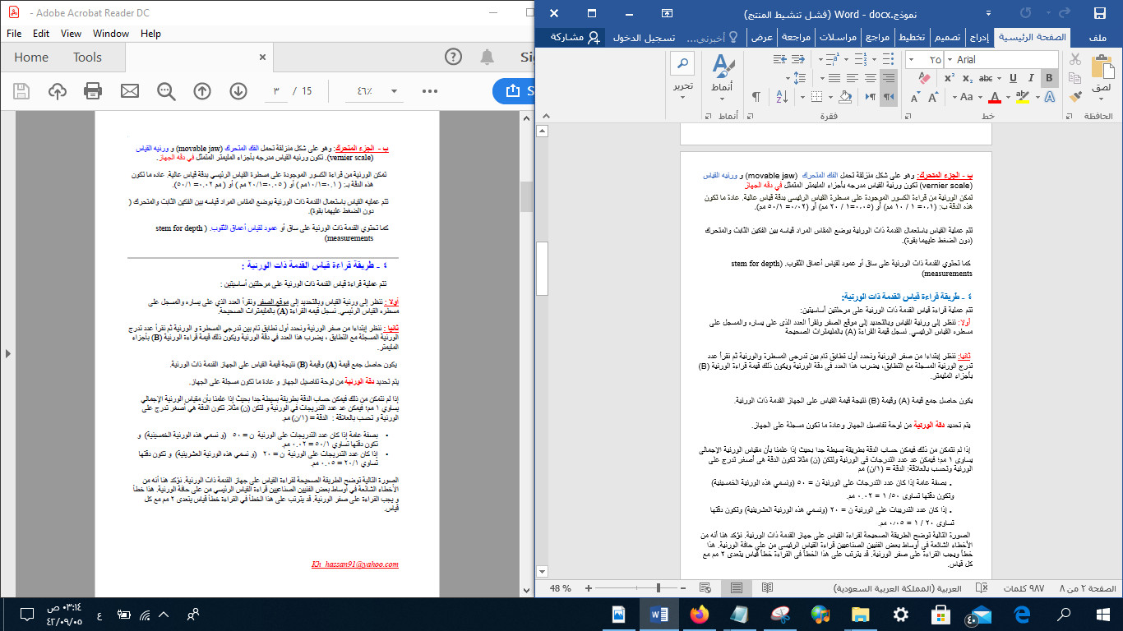Zoom in with the Word status bar plus

click(x=589, y=588)
